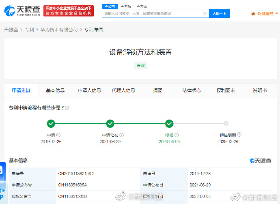Image resolution: width=280 pixels, height=204 pixels.
Task: Click the help icon next to 申请 step
Action: (x=58, y=135)
